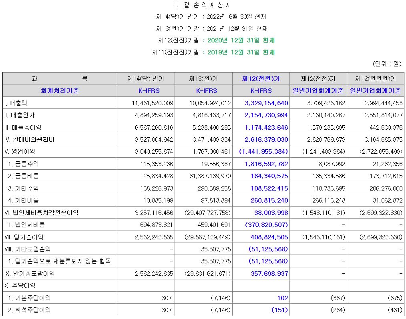Image resolution: width=406 pixels, height=319 pixels.
Task: Click the row label V. 영업이익
Action: click(20, 151)
